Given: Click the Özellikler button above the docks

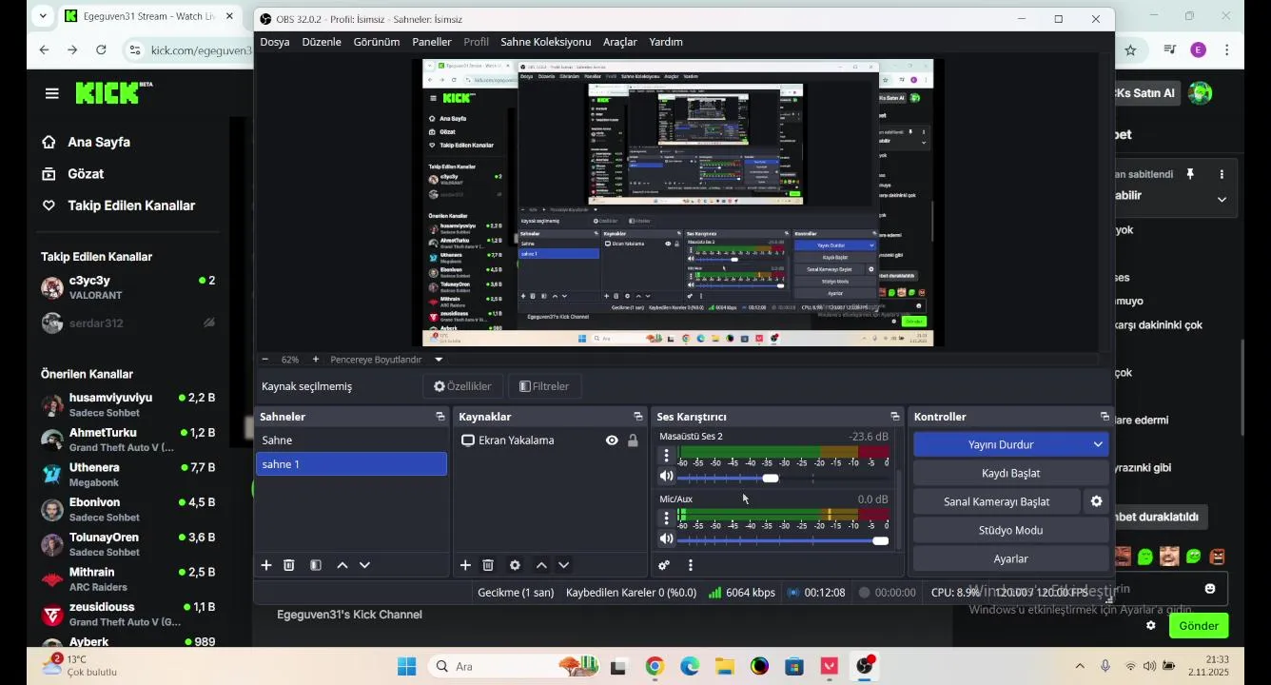Looking at the screenshot, I should [463, 386].
